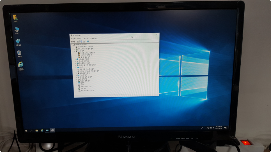
Task: Select the DESKTOP computer name in tree
Action: pos(81,45)
